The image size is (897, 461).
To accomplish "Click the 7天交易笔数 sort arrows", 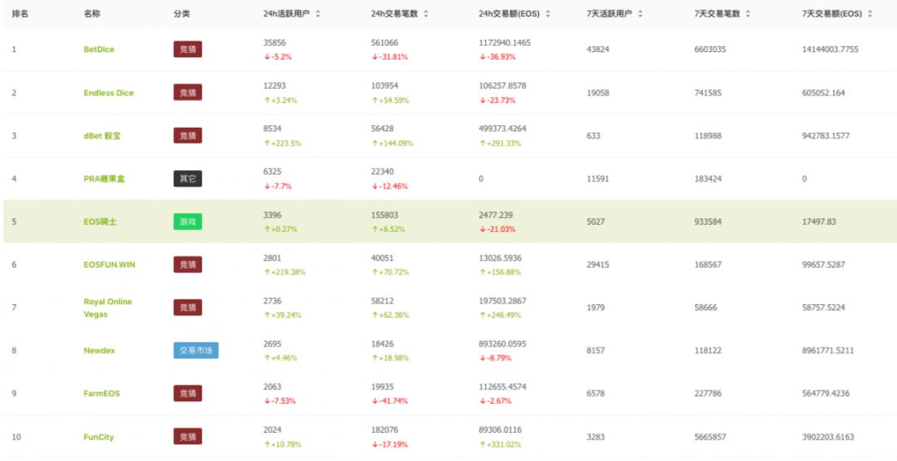I will coord(748,14).
